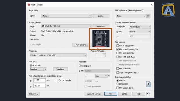The image size is (180, 101).
Task: Click the Cancel button
Action: 125,94
